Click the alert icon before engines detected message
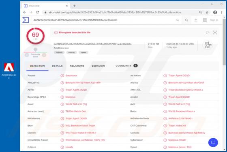 [x=56, y=32]
